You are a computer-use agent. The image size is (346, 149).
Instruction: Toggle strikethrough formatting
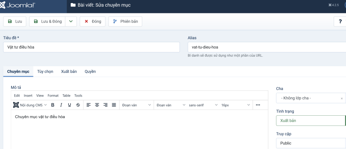(78, 105)
